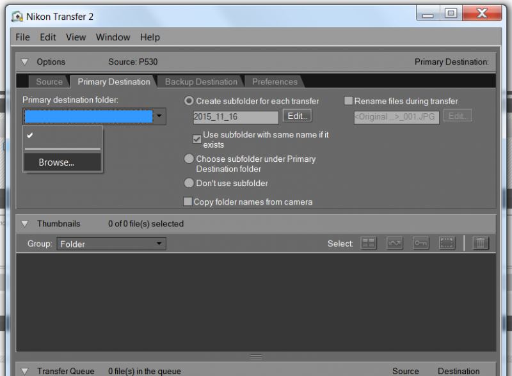
Task: Click the highlighted primary destination folder field
Action: pos(88,116)
